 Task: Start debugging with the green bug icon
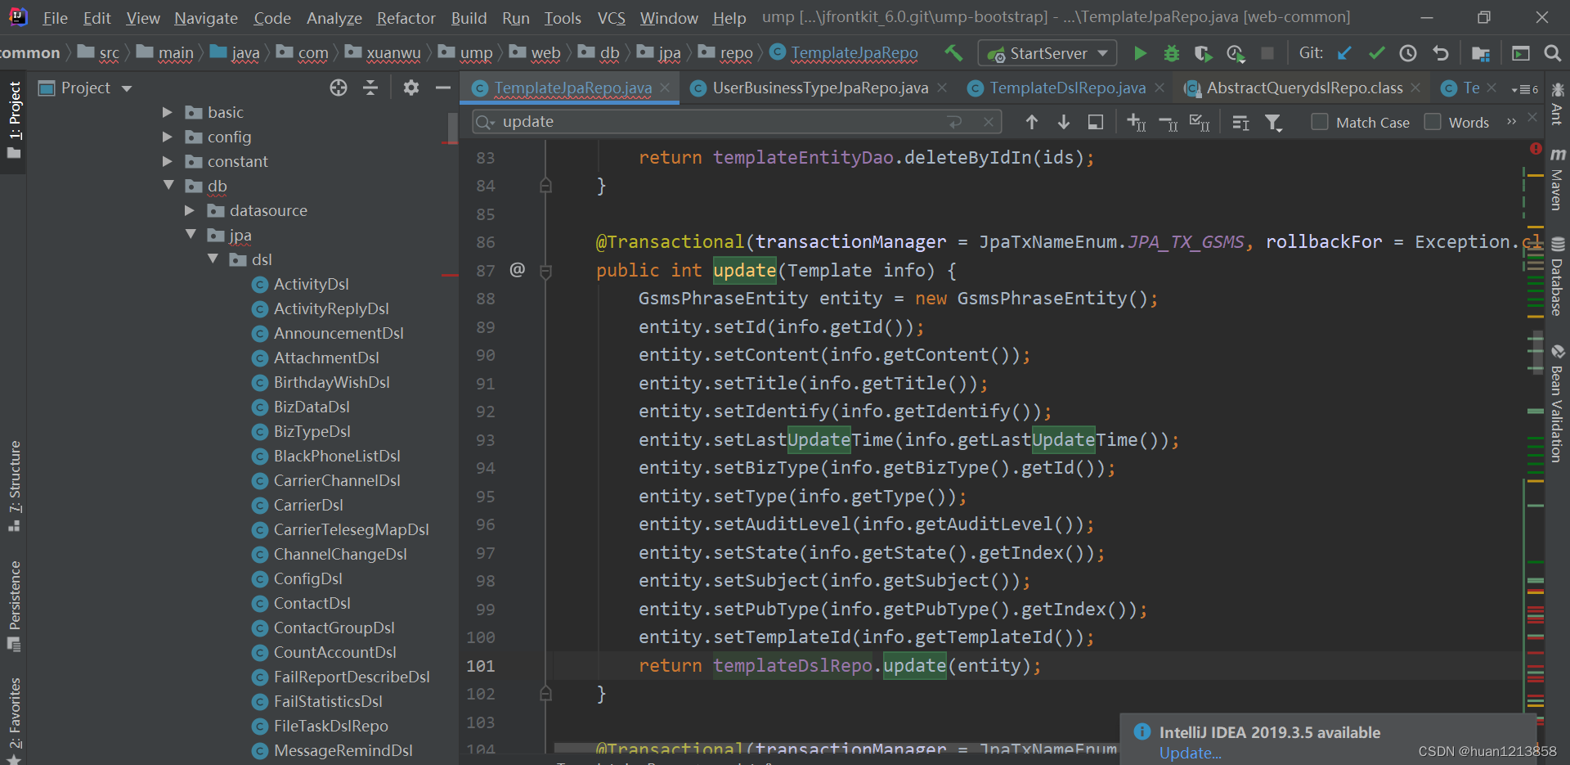[1171, 53]
